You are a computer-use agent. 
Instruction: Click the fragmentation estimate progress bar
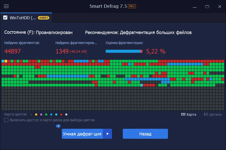click(x=124, y=51)
